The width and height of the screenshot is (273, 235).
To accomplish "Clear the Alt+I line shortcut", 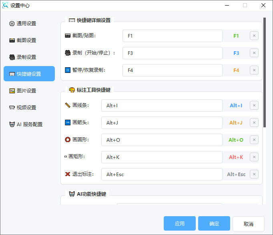I will coord(254,105).
